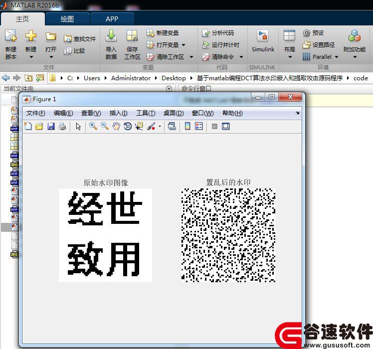Viewport: 373px width, 349px height.
Task: Click Users in the address path
Action: (x=92, y=78)
